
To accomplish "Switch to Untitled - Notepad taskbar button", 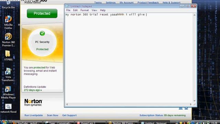I will click(154, 122).
